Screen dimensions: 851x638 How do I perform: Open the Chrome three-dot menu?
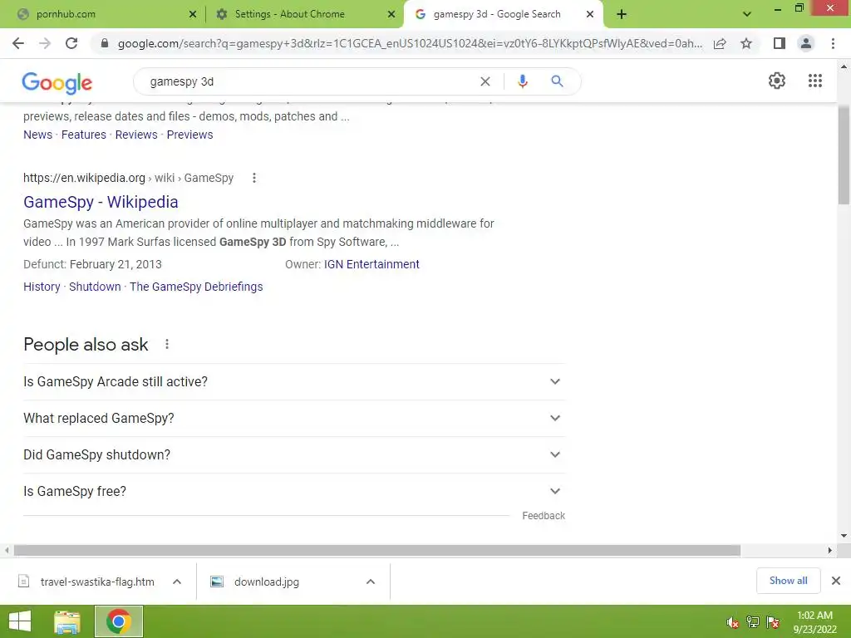[833, 43]
